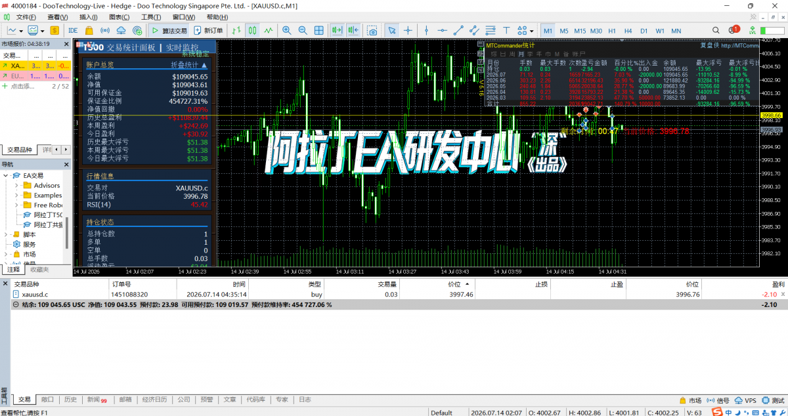The image size is (788, 416).
Task: Click the 新订单 new order button
Action: tap(208, 30)
